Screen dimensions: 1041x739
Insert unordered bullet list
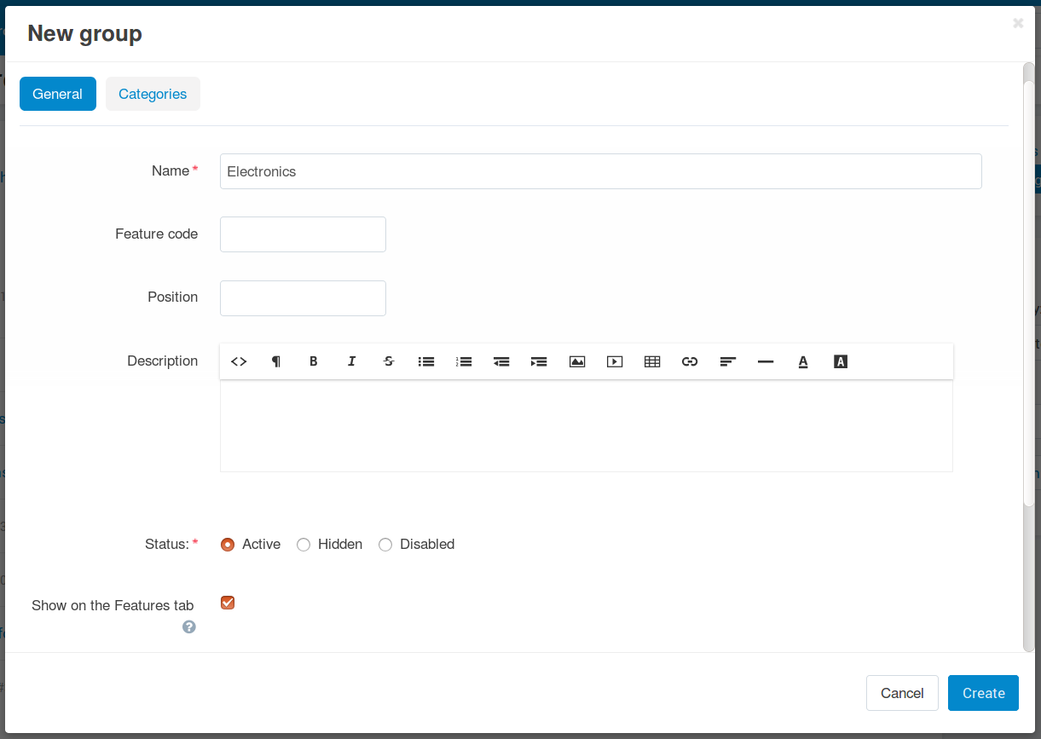[426, 361]
